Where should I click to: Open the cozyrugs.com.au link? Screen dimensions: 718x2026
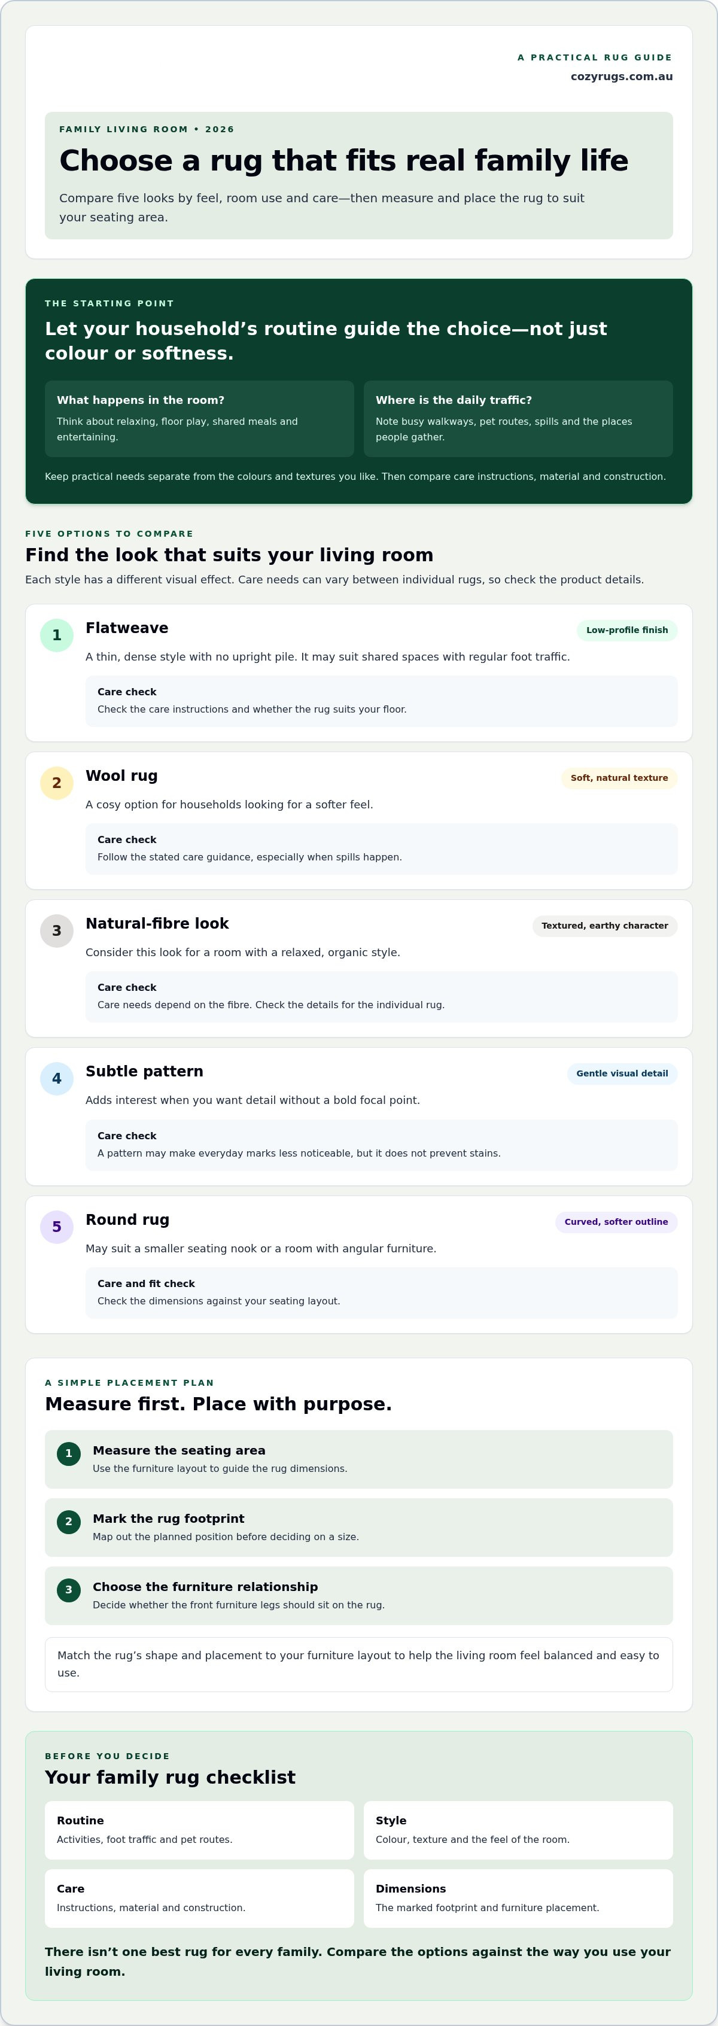621,77
